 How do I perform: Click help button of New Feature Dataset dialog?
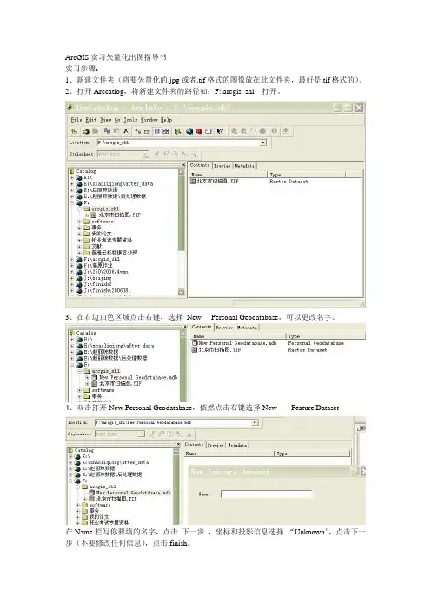tap(355, 472)
